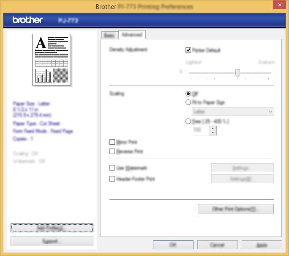Click the brother logo in header
Viewport: 289px width, 256px height.
click(27, 20)
